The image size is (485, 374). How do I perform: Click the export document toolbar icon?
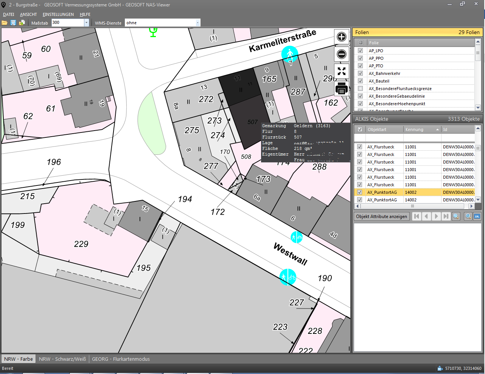coord(22,23)
